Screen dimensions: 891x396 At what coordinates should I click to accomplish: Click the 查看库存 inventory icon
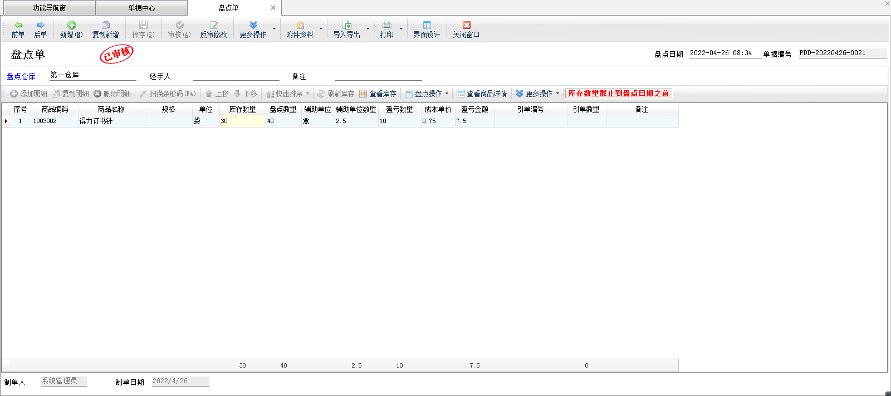363,94
